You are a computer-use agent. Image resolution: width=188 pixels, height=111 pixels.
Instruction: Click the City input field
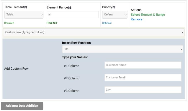click(143, 90)
